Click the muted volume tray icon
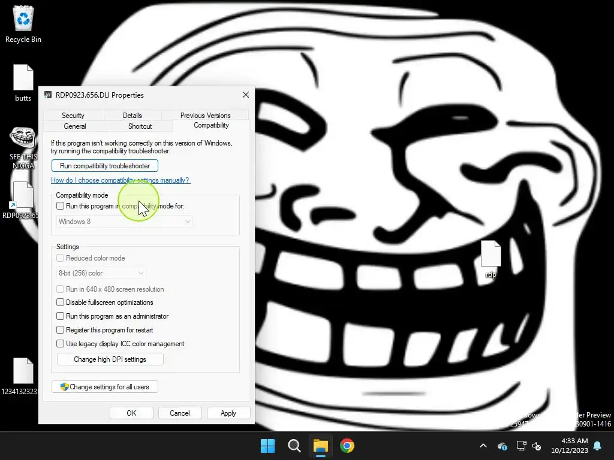This screenshot has width=614, height=460. (537, 446)
